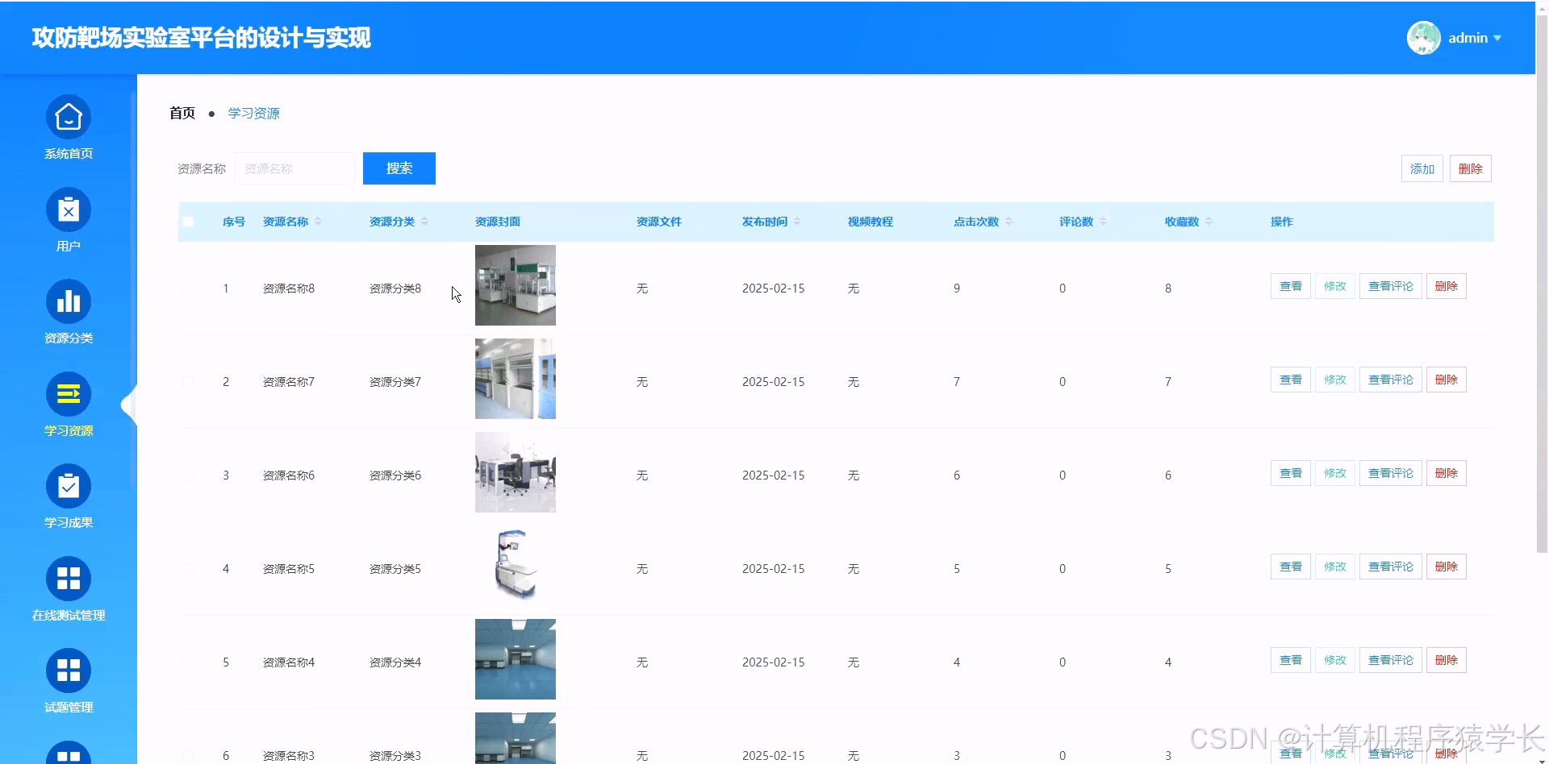Click the blue 搜索 button
The width and height of the screenshot is (1549, 764).
[x=399, y=168]
